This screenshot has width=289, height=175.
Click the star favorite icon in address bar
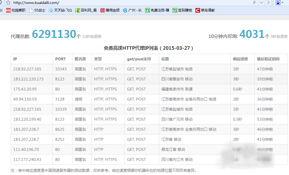pyautogui.click(x=8, y=3)
